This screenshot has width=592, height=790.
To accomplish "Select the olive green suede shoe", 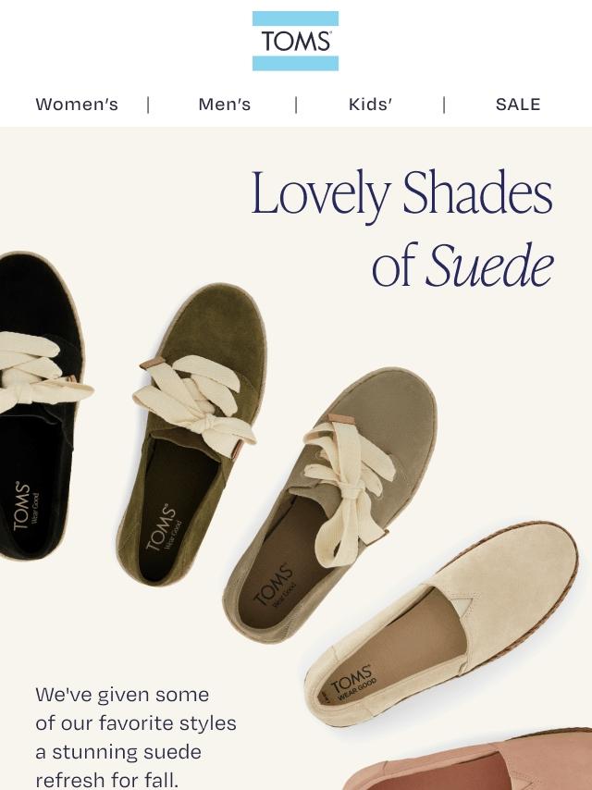I will [x=191, y=433].
